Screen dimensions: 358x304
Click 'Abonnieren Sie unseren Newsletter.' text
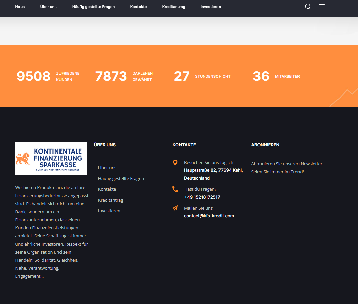(287, 164)
